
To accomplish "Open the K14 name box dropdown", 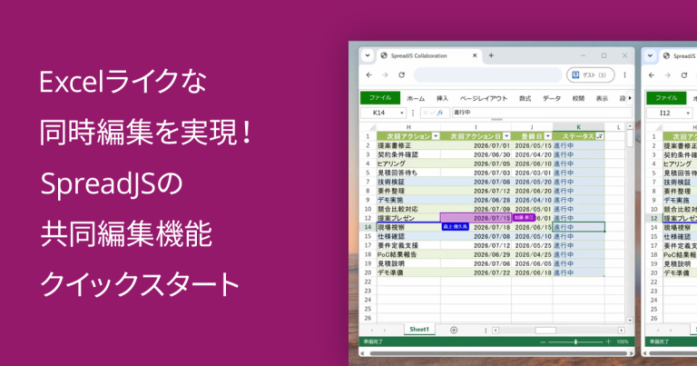I will click(x=401, y=113).
